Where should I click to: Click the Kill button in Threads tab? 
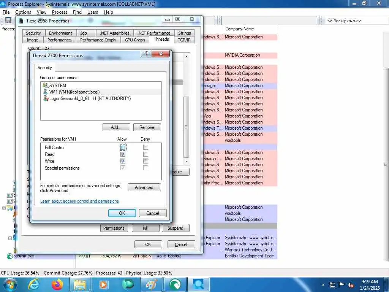[145, 228]
